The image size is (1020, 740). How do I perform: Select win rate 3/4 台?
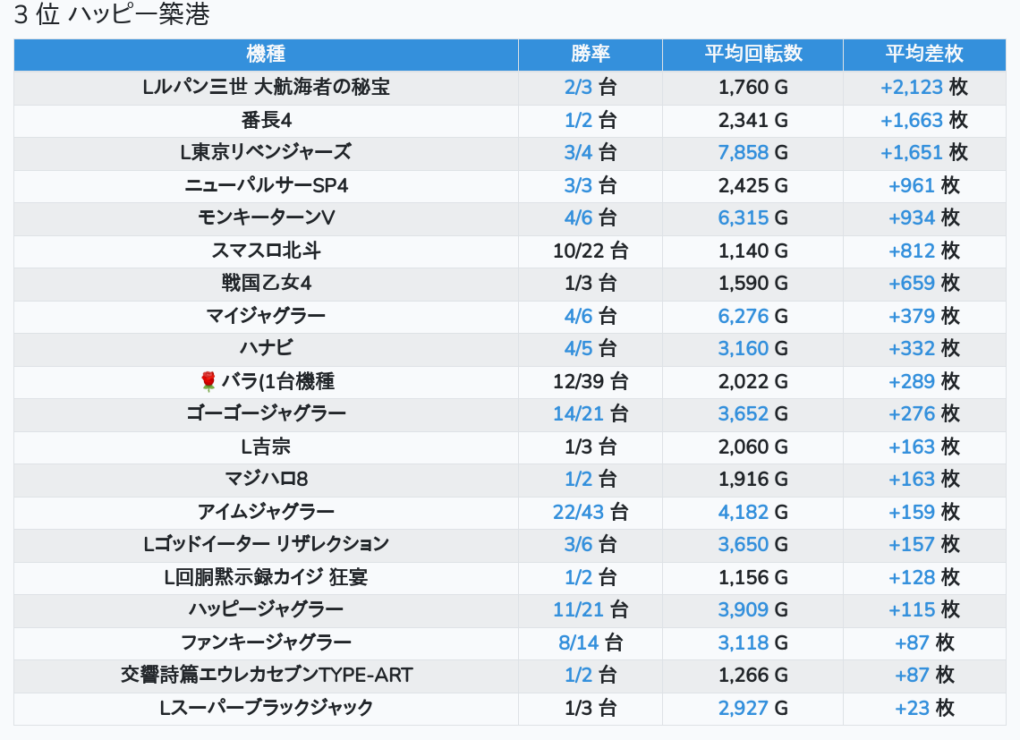pyautogui.click(x=591, y=153)
